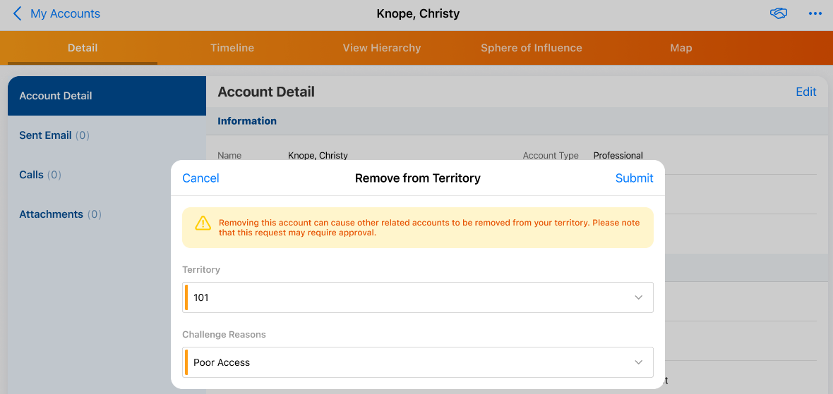
Task: Open the Challenge Reasons dropdown
Action: 418,362
